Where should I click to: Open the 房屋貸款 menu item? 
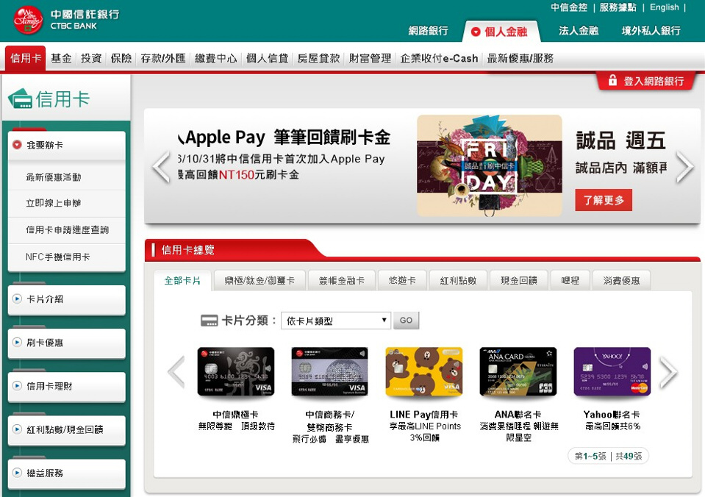click(x=318, y=58)
